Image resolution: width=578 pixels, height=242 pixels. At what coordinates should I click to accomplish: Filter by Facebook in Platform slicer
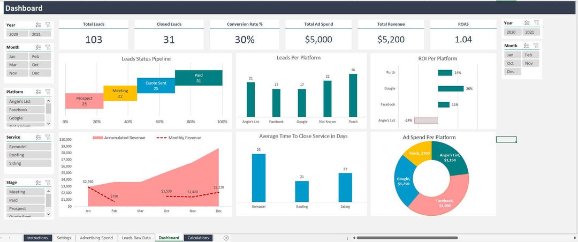click(x=26, y=110)
